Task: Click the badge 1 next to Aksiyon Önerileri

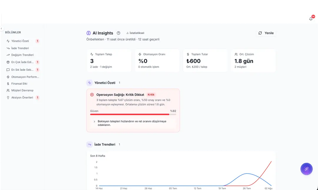Action: pyautogui.click(x=37, y=98)
